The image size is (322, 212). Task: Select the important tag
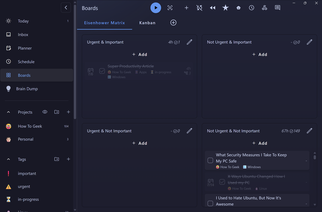[x=37, y=174]
